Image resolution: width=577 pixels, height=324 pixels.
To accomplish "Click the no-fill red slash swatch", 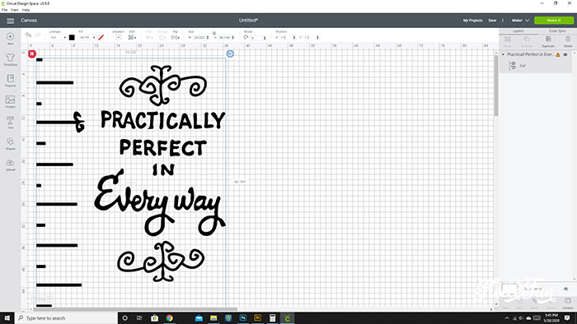I will (101, 38).
